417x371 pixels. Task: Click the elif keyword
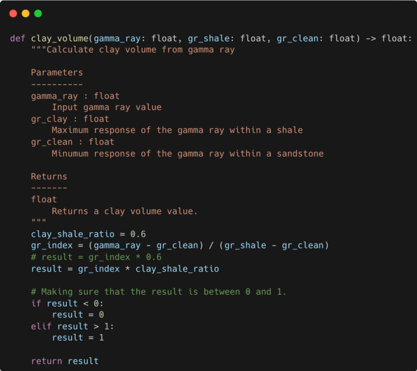coord(41,326)
